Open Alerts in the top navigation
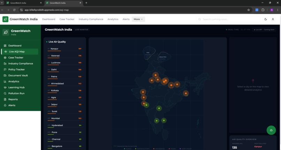 click(126, 19)
